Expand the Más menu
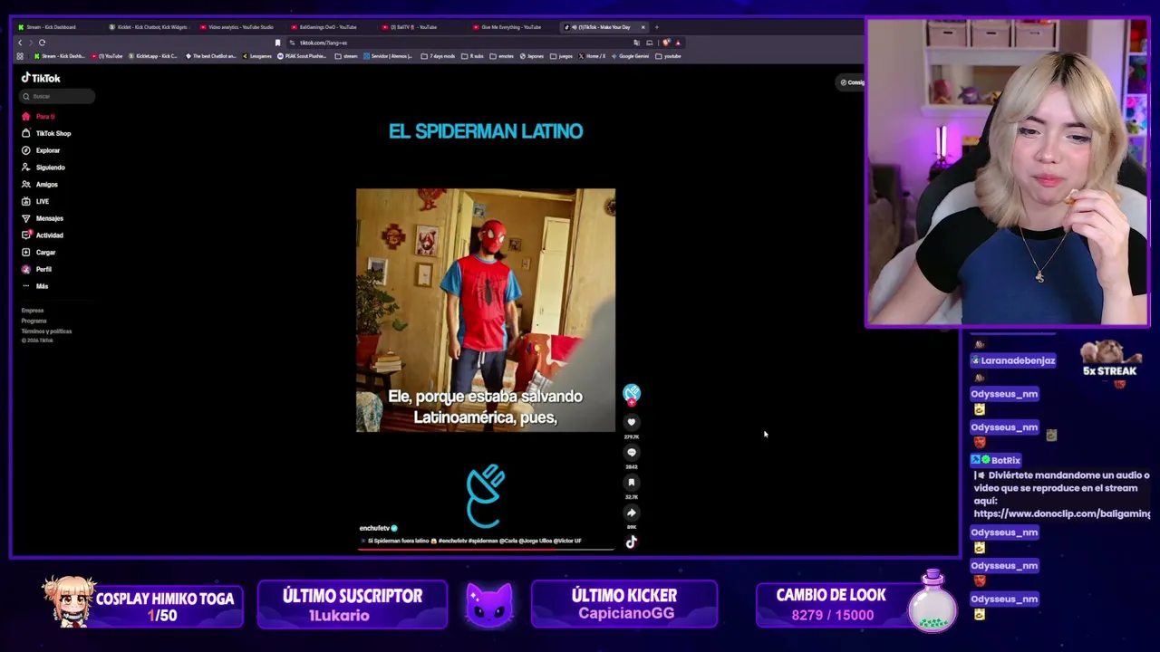Screen dimensions: 1160x652 pyautogui.click(x=43, y=286)
